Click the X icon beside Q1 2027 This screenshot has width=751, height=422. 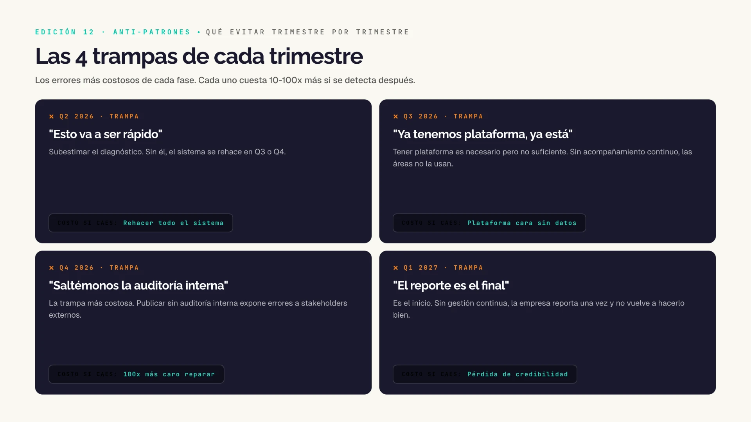(x=395, y=268)
